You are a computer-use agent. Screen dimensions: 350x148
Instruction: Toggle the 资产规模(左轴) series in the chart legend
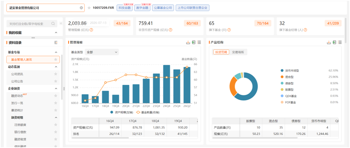coord(122,113)
